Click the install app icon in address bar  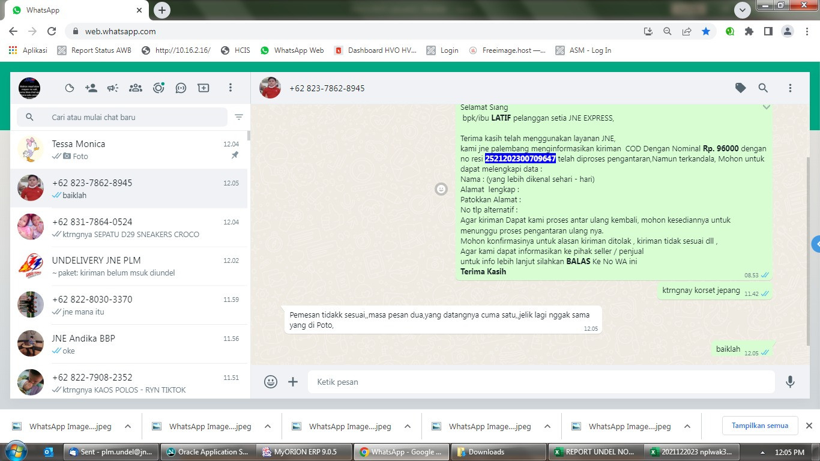tap(648, 31)
